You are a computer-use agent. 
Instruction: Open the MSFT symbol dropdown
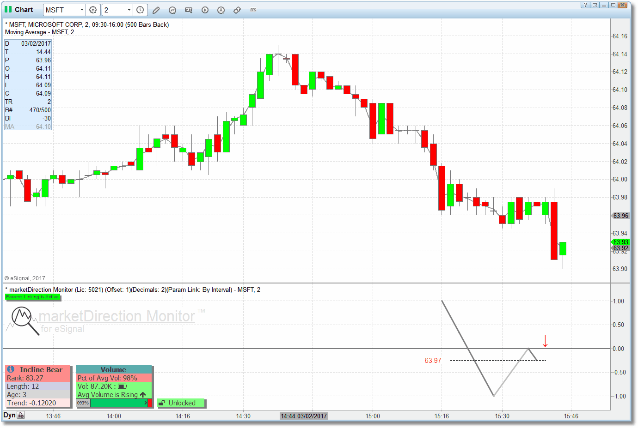tap(82, 10)
